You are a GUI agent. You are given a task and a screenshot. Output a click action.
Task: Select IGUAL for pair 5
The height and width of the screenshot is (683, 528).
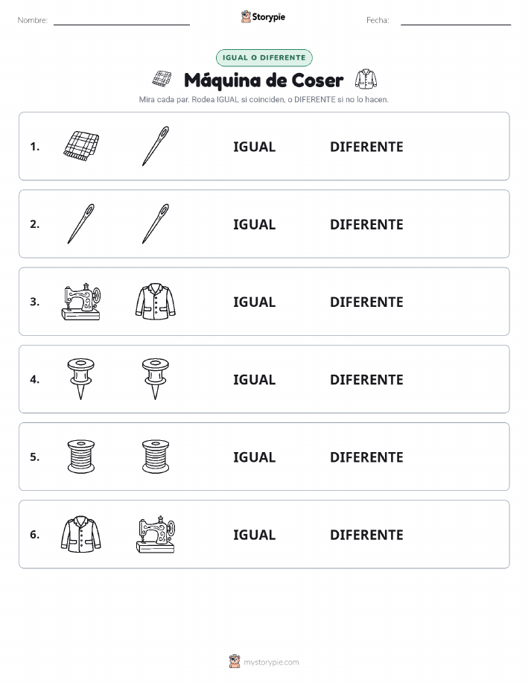click(x=255, y=457)
